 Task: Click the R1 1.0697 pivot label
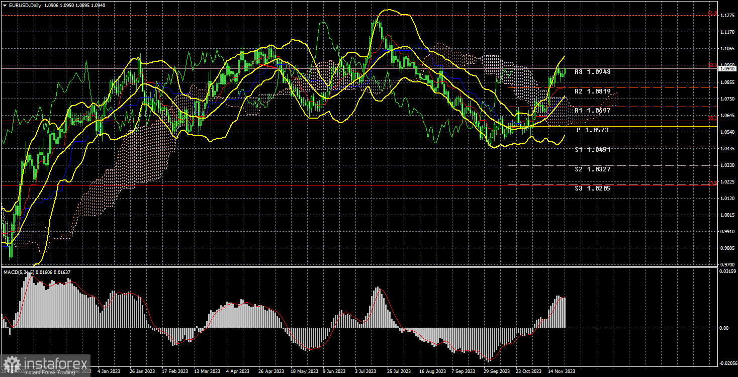point(593,111)
